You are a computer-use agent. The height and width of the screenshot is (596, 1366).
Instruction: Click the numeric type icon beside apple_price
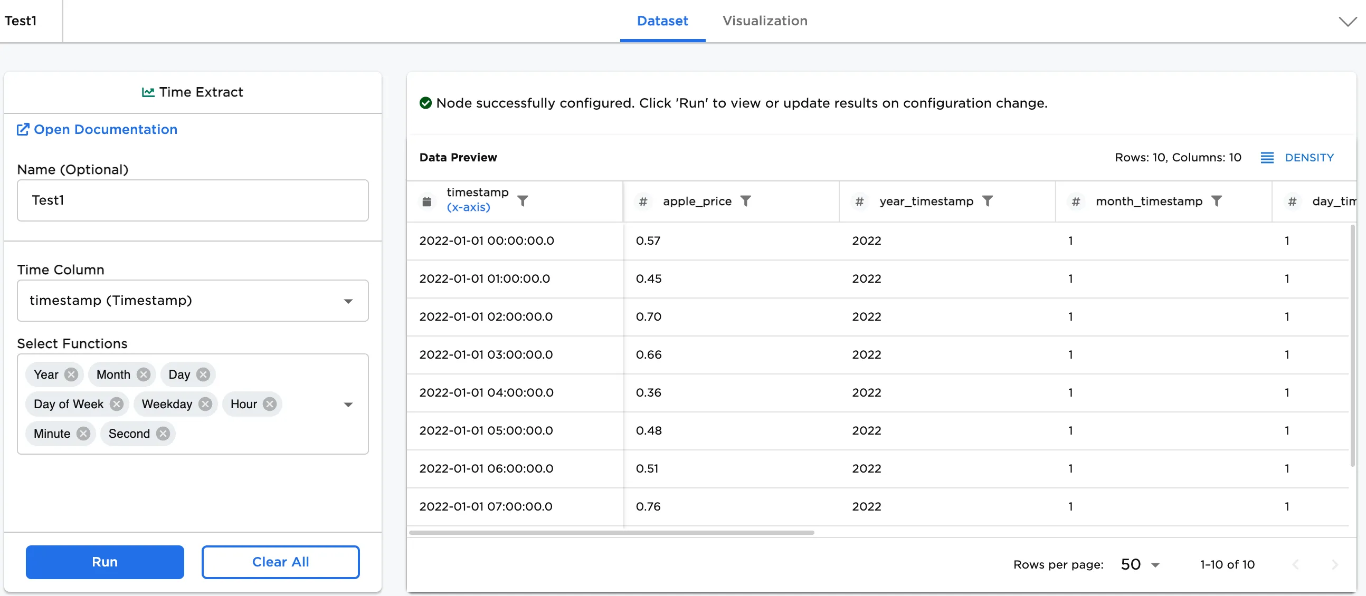pyautogui.click(x=643, y=202)
